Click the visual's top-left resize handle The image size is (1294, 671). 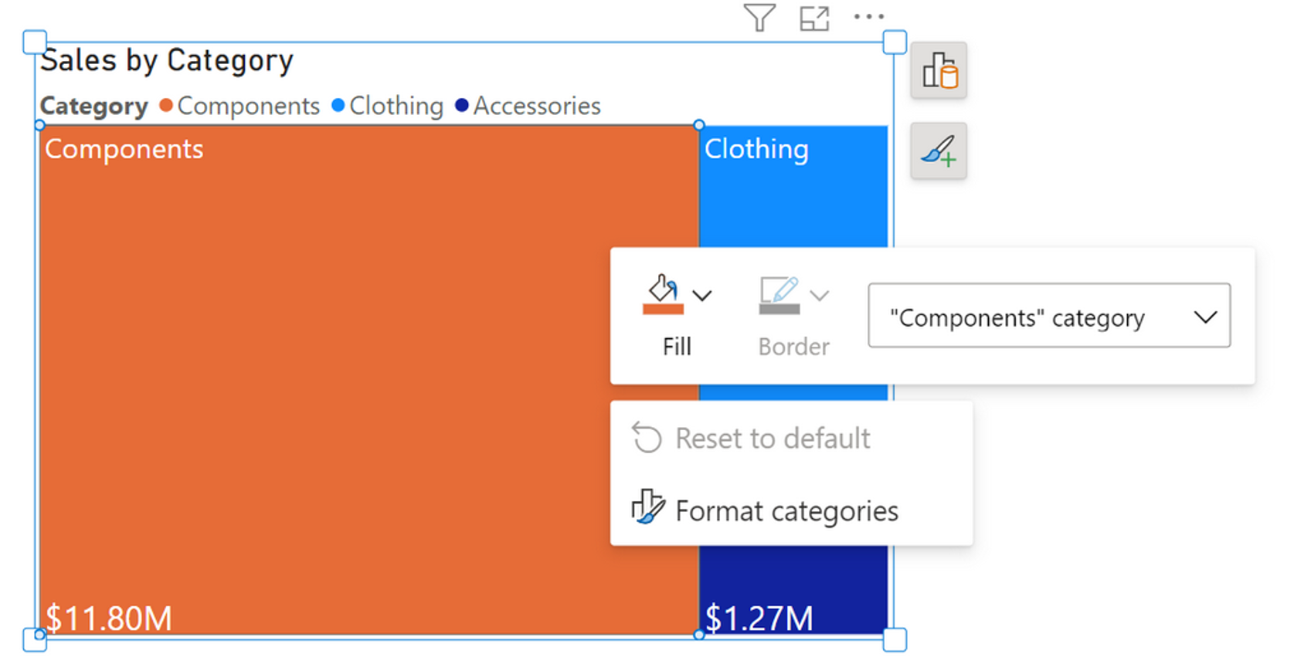coord(35,42)
